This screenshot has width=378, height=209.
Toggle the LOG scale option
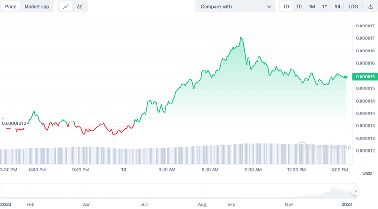[x=353, y=7]
